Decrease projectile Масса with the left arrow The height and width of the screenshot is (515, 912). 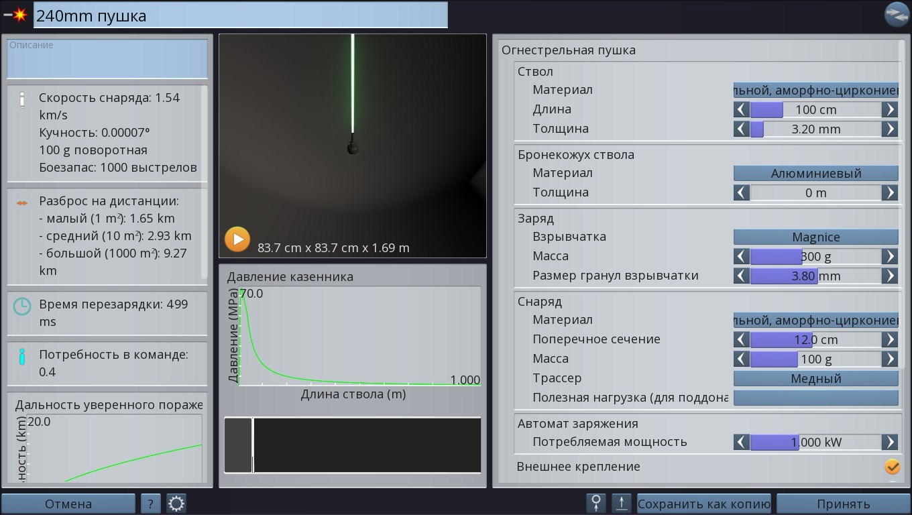741,359
